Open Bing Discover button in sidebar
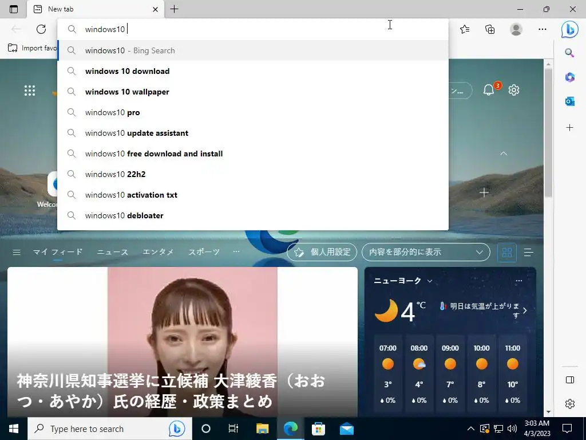 (569, 29)
